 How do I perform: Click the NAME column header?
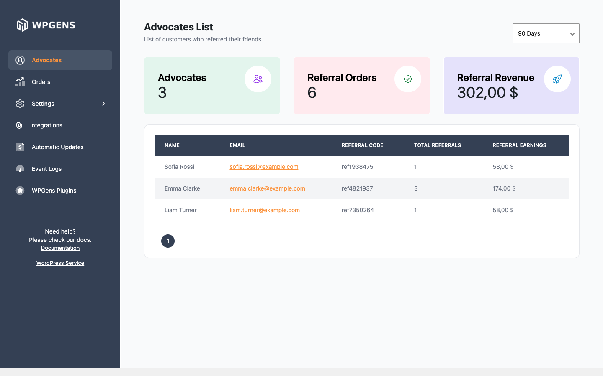click(x=172, y=145)
